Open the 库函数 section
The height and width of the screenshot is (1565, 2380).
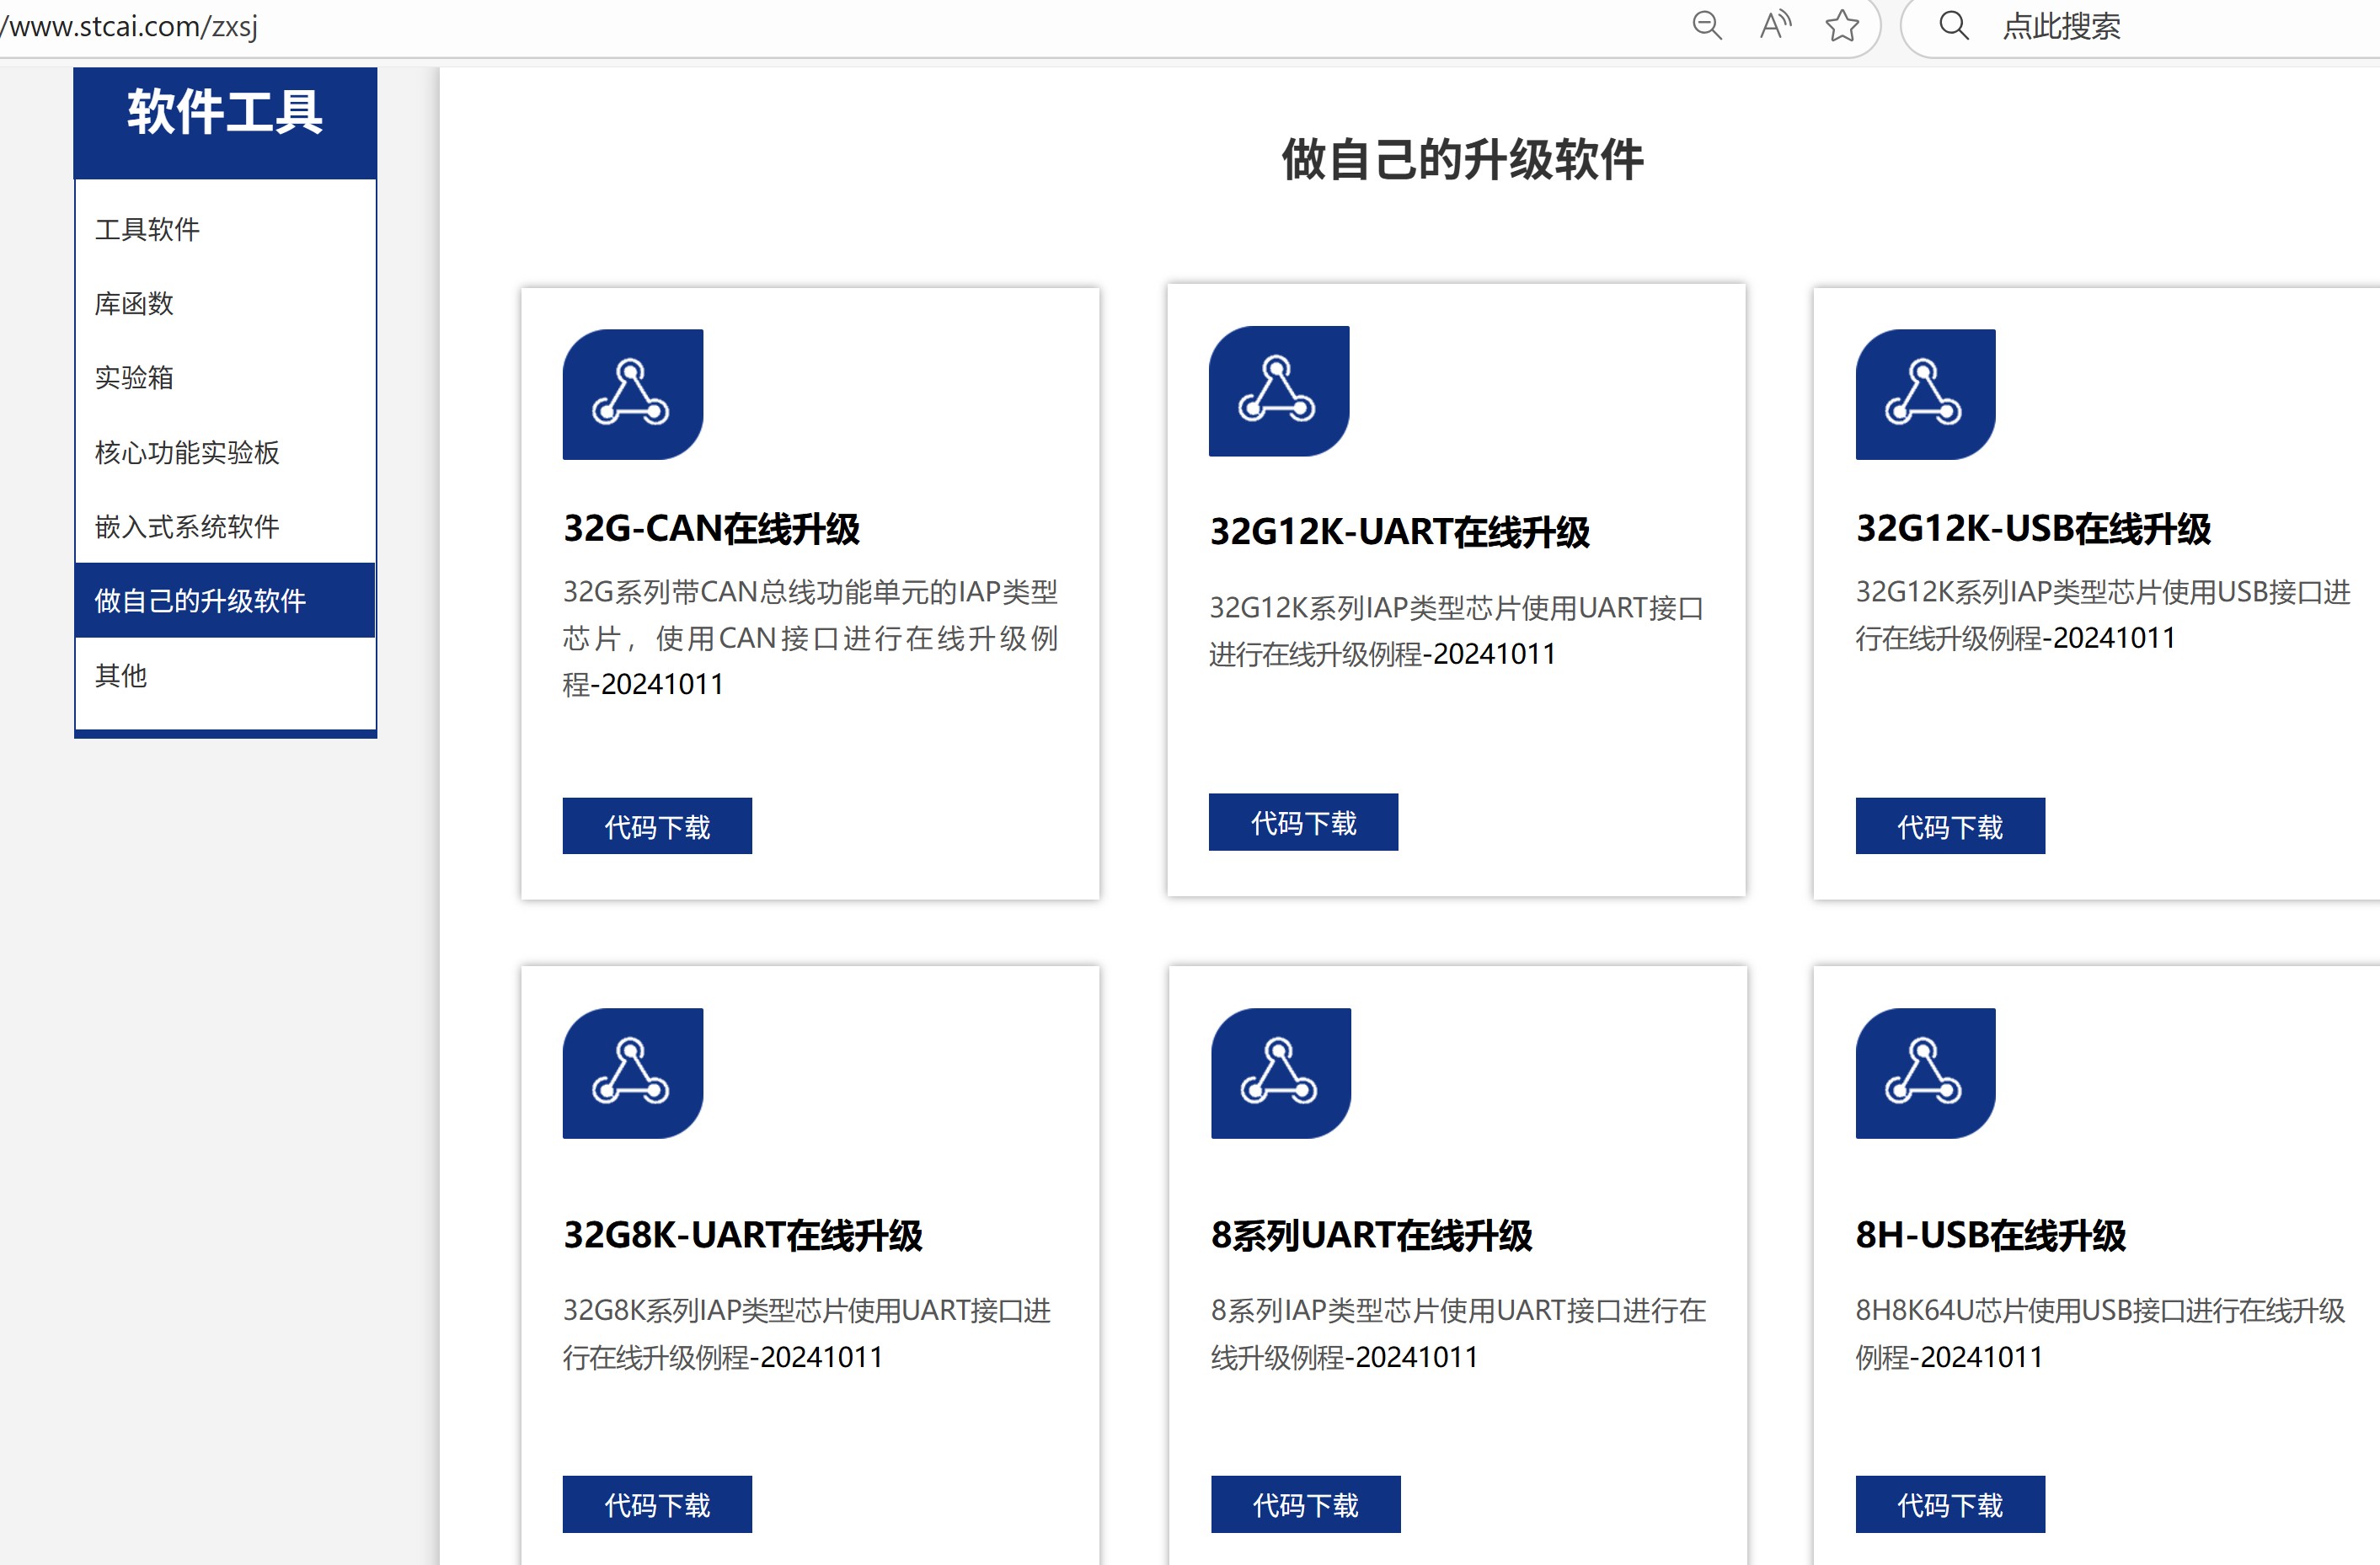(x=134, y=304)
